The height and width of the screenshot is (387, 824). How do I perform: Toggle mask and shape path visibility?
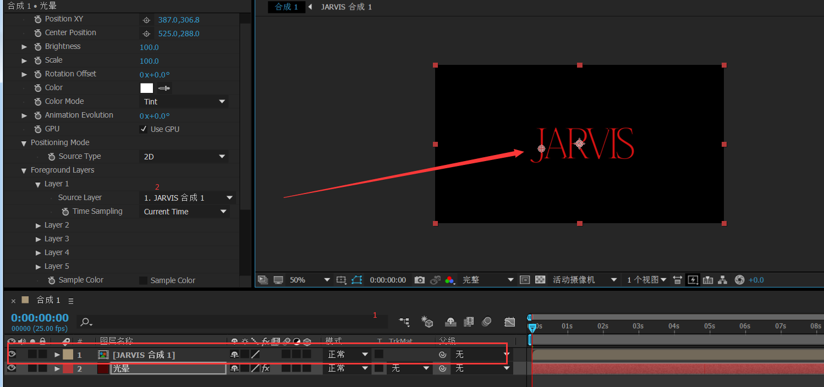pos(357,280)
